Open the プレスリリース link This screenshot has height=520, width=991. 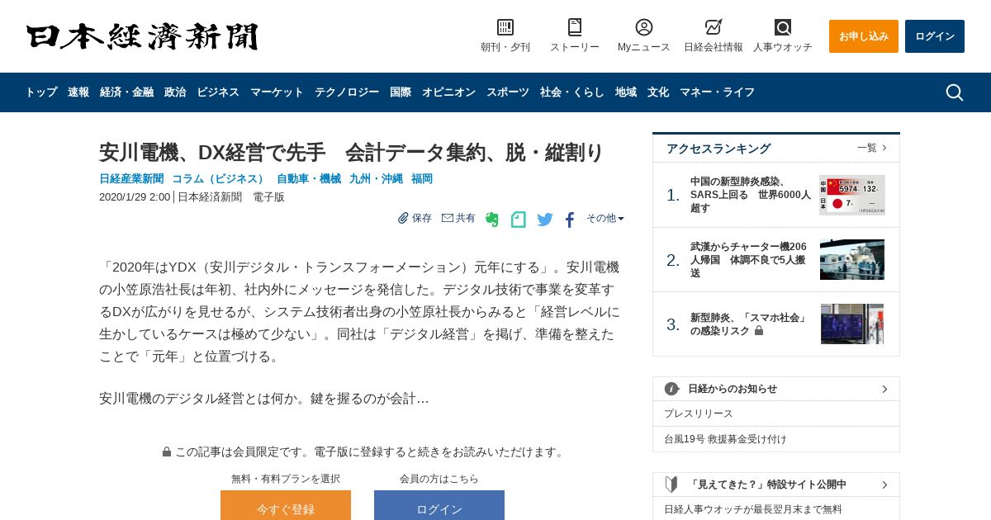pyautogui.click(x=699, y=414)
